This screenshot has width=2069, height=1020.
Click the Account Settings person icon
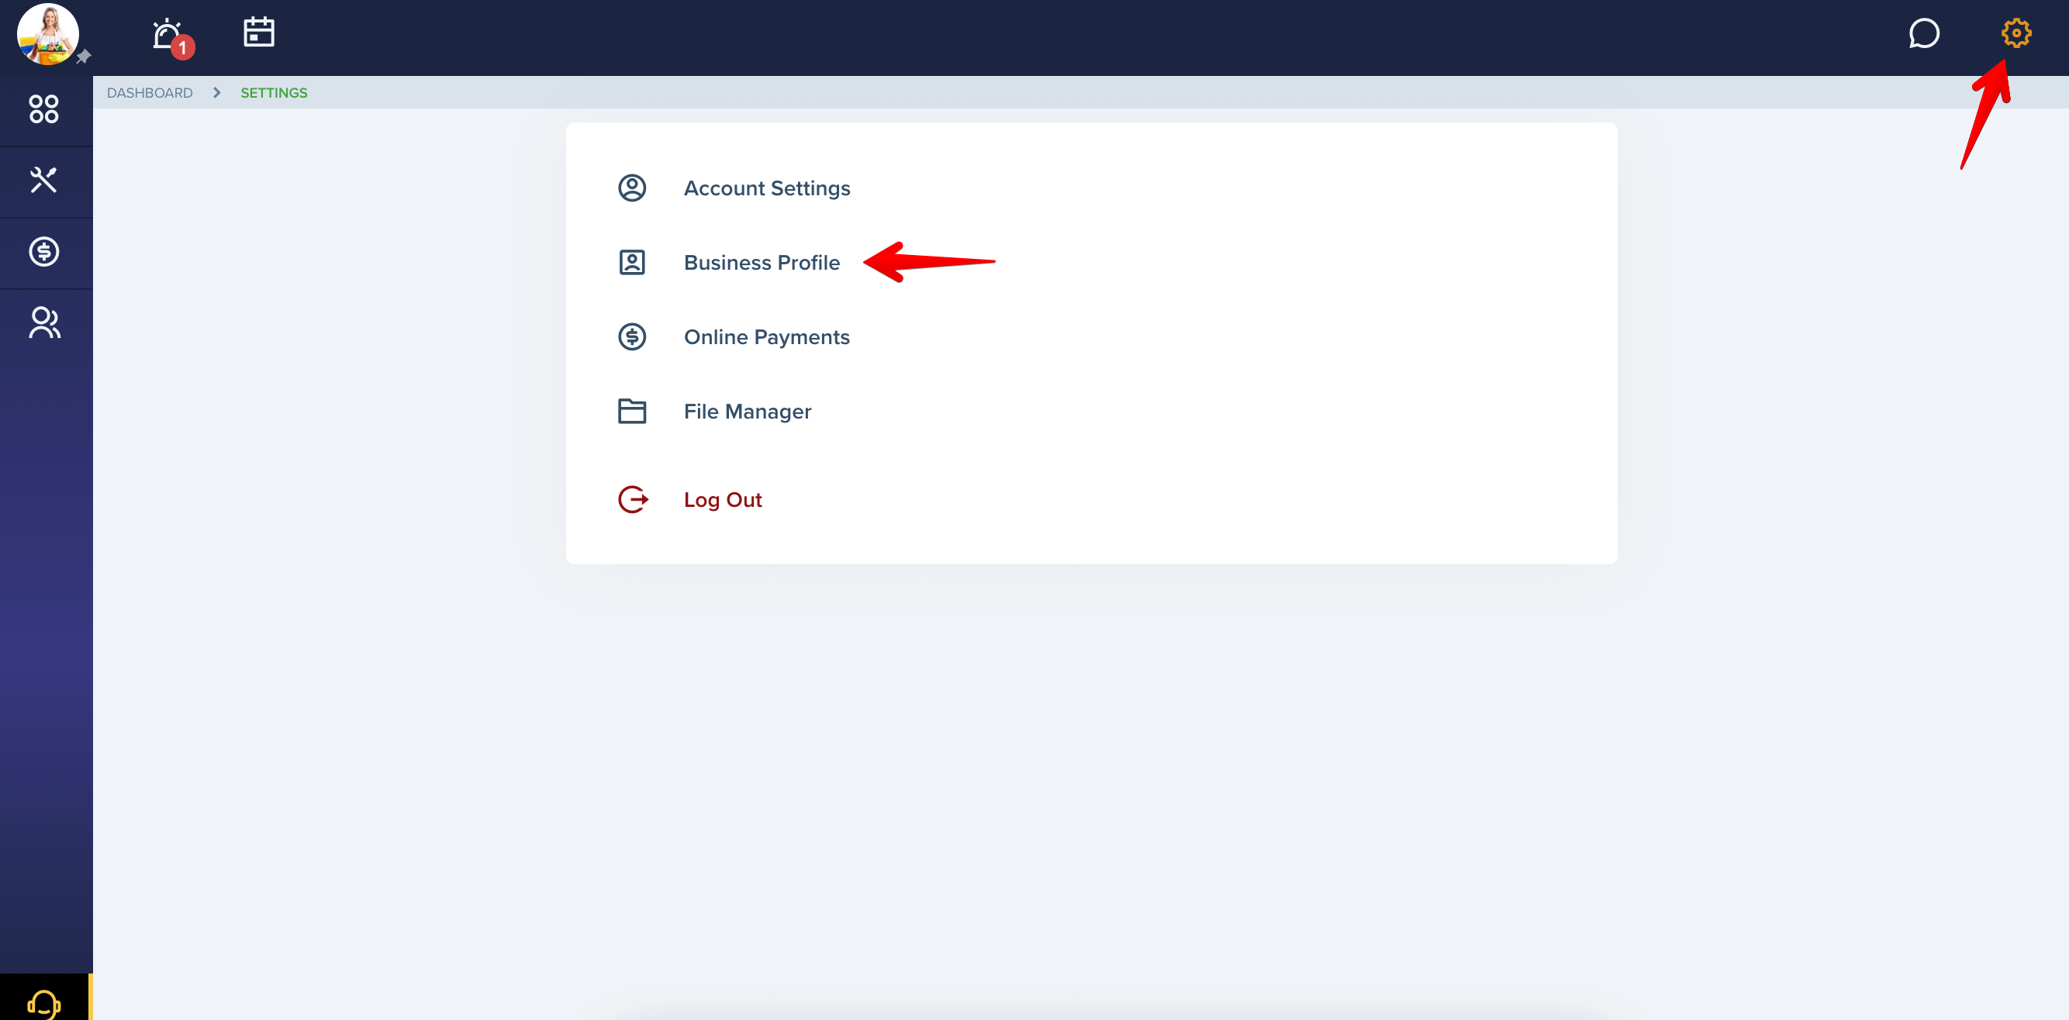click(632, 188)
